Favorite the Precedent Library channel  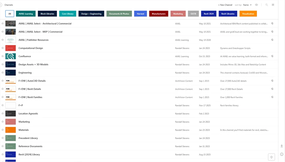coord(3,138)
